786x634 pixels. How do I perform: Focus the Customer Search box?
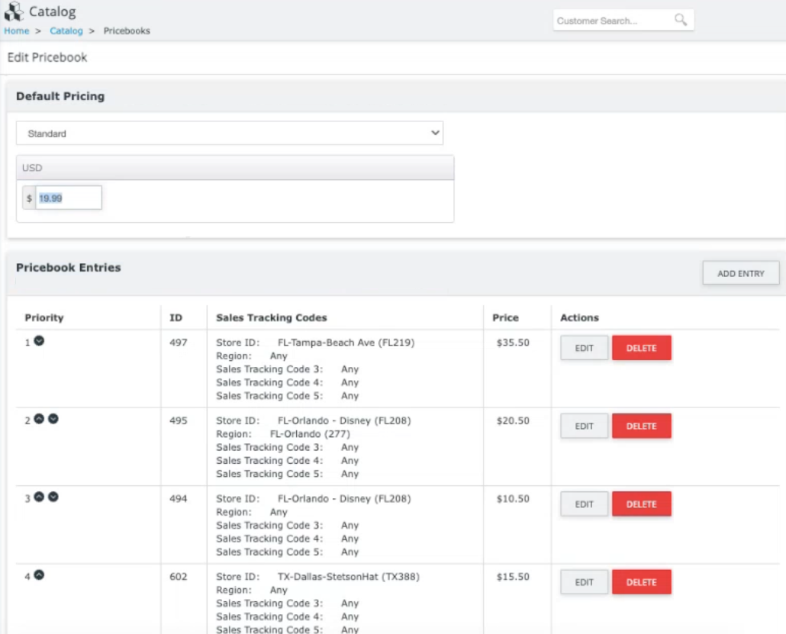[x=614, y=21]
